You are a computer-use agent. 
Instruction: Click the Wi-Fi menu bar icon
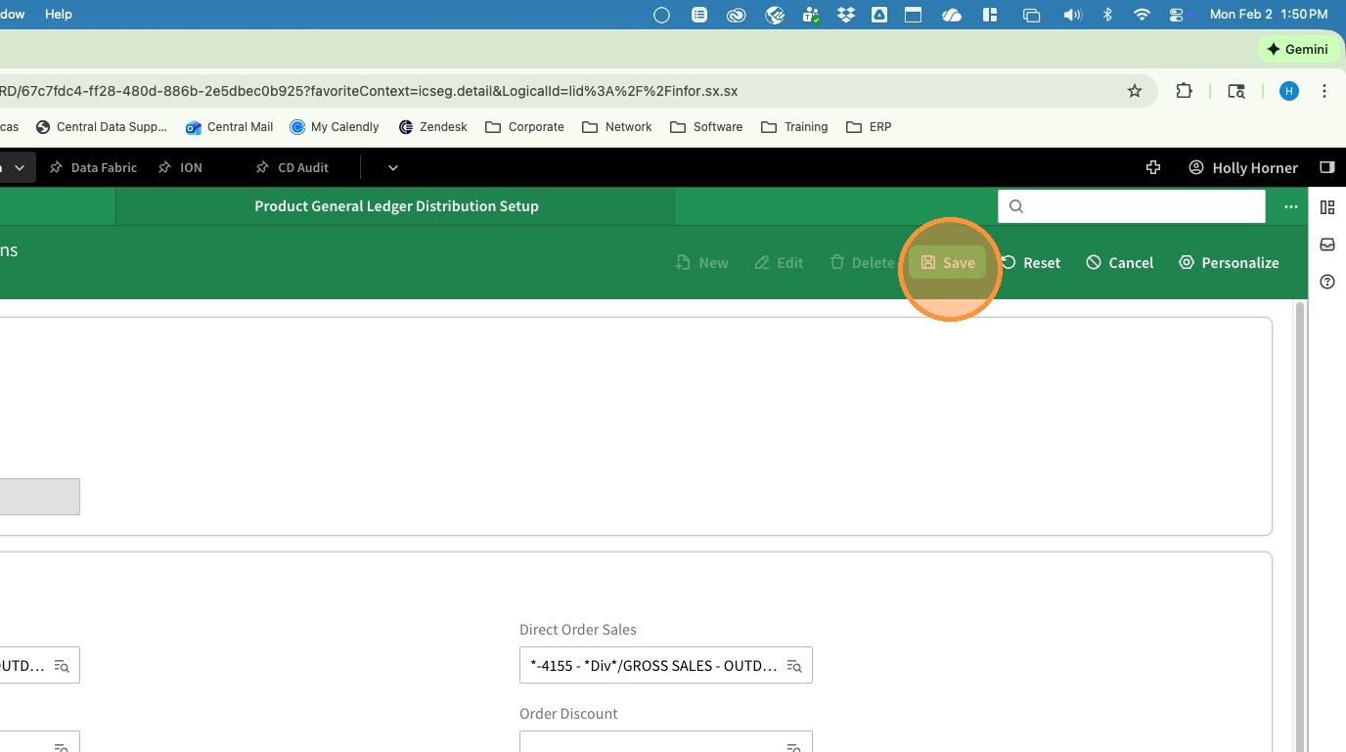[1142, 15]
